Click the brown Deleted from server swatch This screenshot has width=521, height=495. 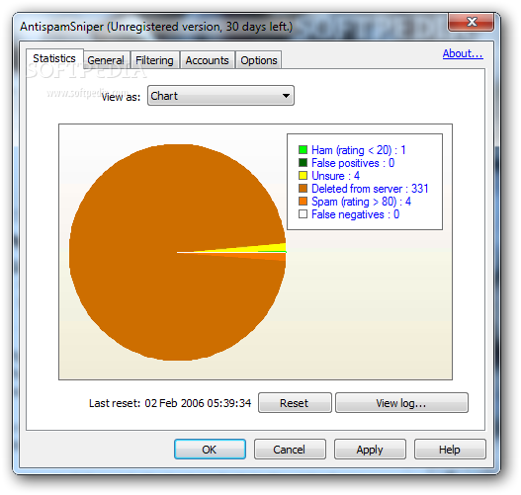[x=303, y=189]
